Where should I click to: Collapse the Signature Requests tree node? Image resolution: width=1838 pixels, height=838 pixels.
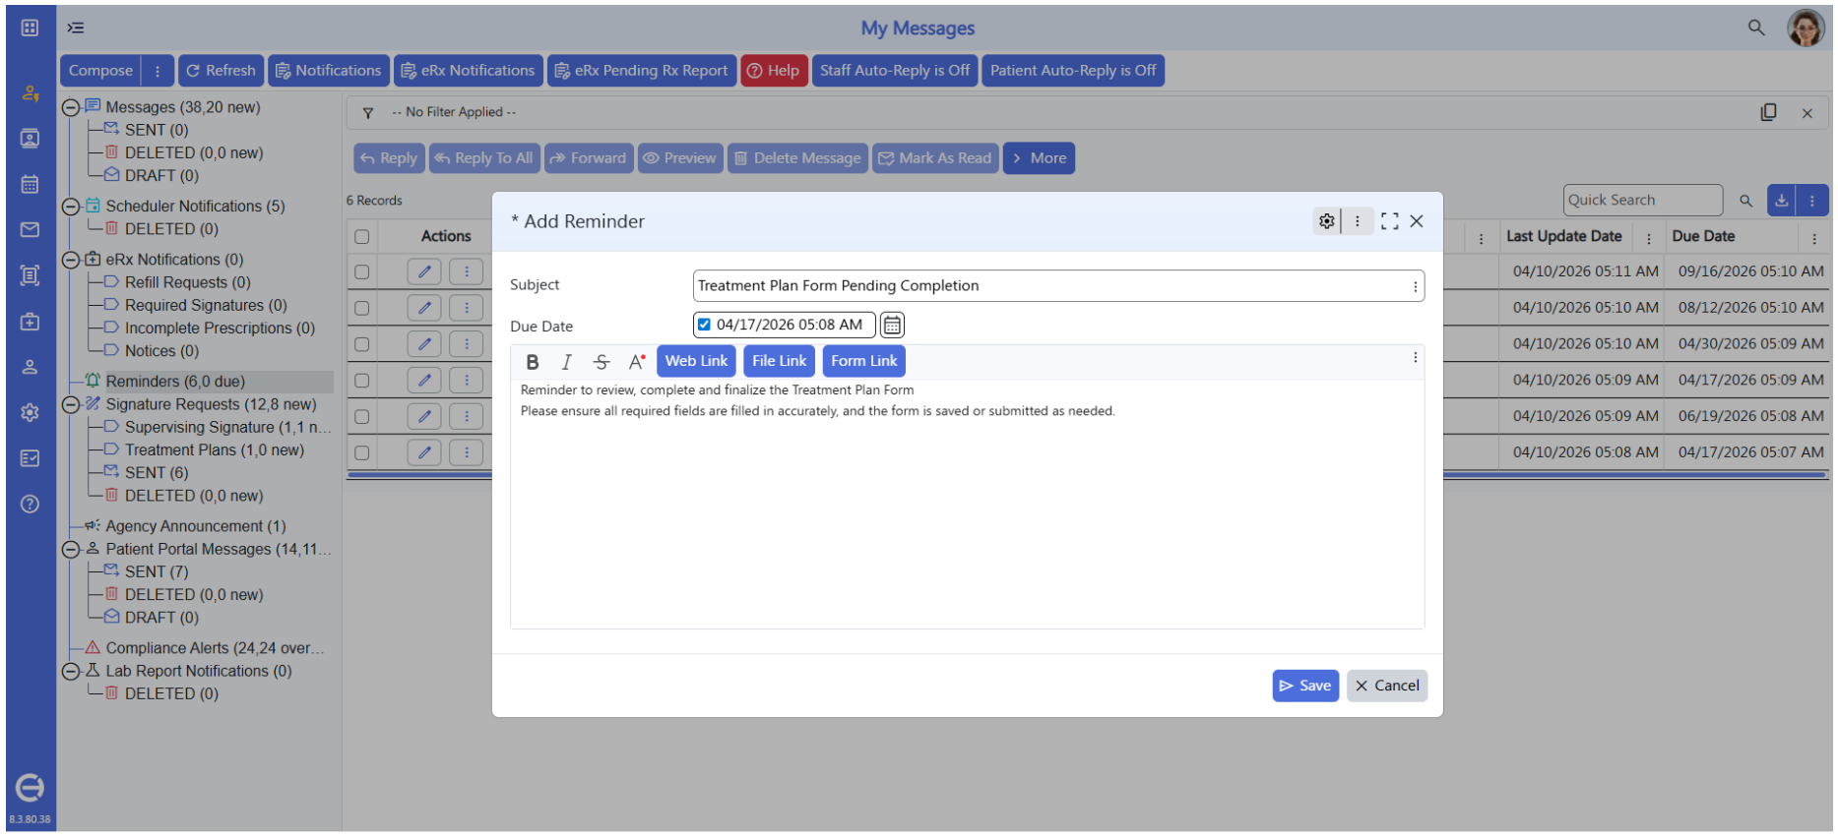[71, 404]
